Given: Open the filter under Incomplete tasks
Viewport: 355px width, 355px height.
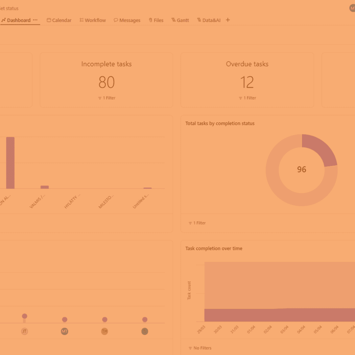Looking at the screenshot, I should [106, 98].
